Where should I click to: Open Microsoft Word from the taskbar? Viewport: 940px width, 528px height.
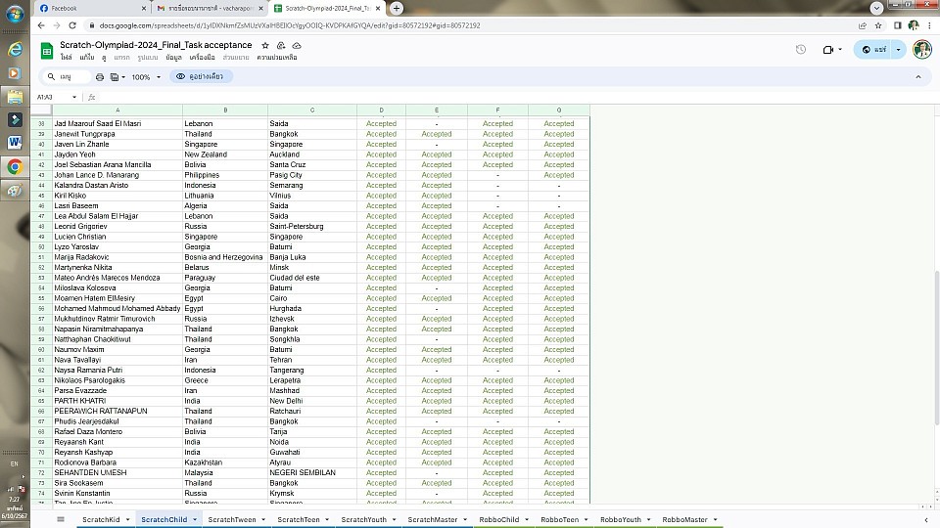15,143
